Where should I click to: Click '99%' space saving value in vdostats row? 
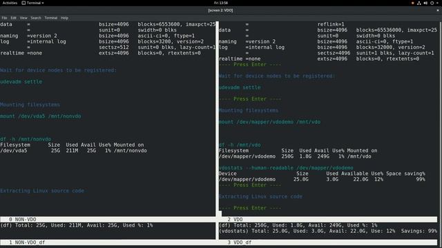point(421,179)
